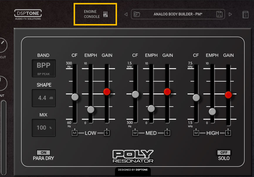The width and height of the screenshot is (254, 177).
Task: Click the MED band red GAIN knob
Action: (x=167, y=92)
